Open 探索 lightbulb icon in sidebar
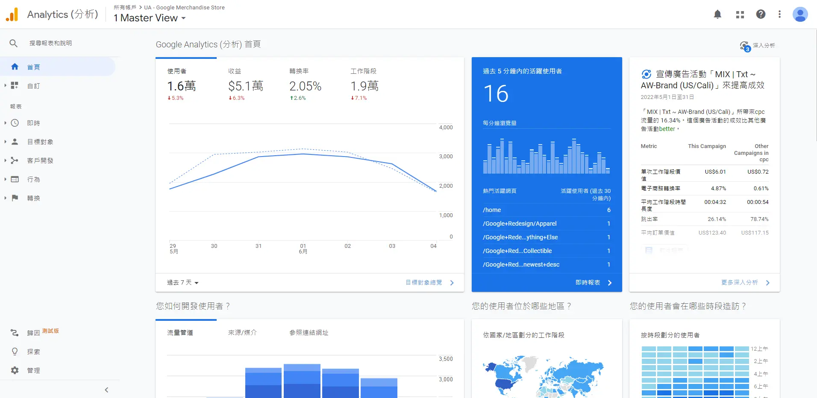817x398 pixels. pyautogui.click(x=15, y=352)
